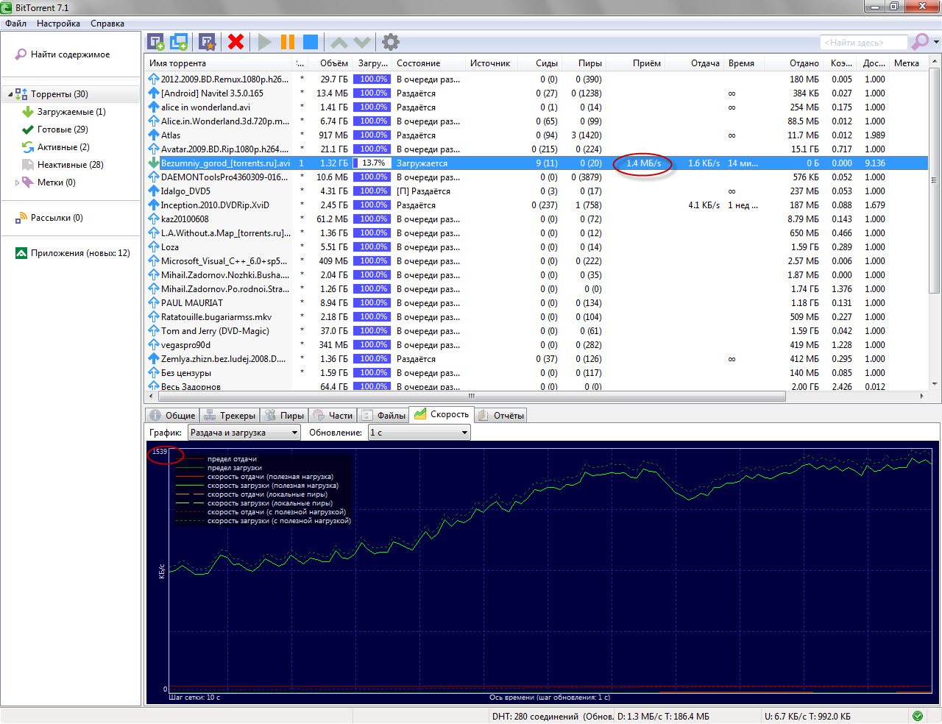Click the purple magnifier search icon in toolbar

[x=919, y=42]
